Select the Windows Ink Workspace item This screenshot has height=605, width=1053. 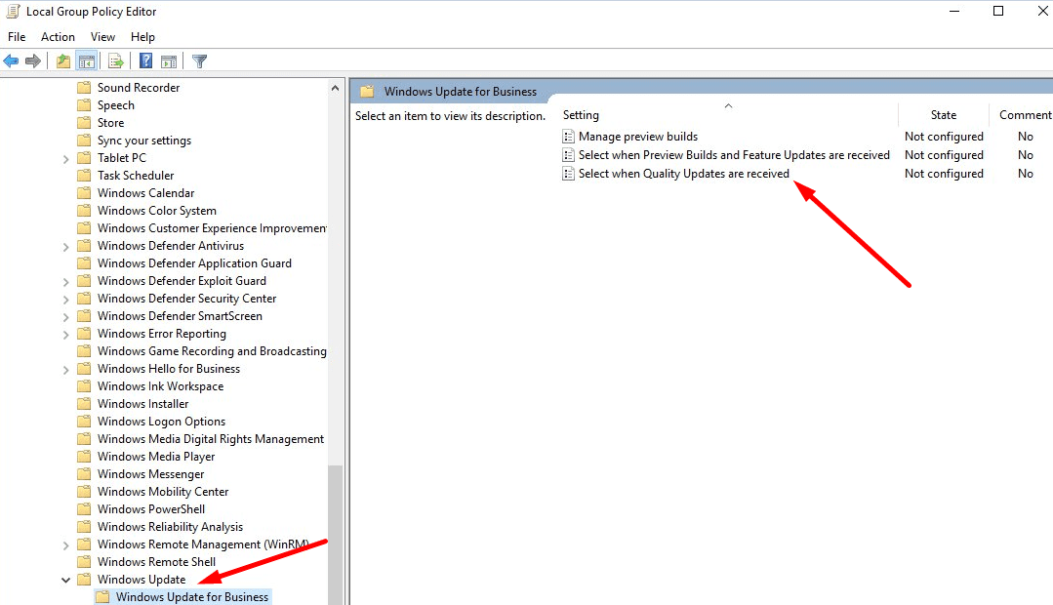160,386
